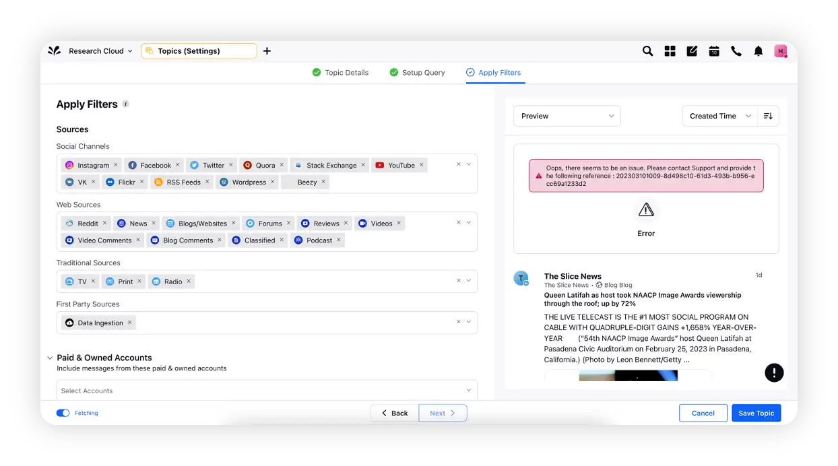Click The Slice News avatar

521,279
